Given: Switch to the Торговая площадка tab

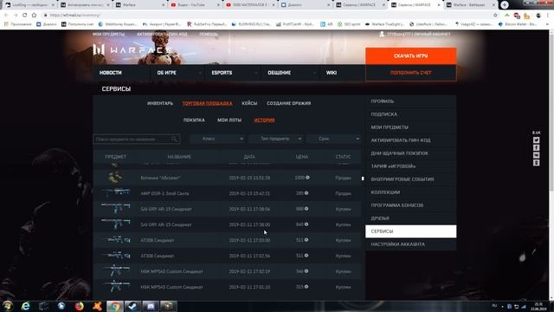Looking at the screenshot, I should 208,103.
